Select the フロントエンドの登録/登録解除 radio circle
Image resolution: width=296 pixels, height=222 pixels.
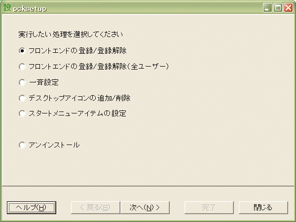click(22, 51)
